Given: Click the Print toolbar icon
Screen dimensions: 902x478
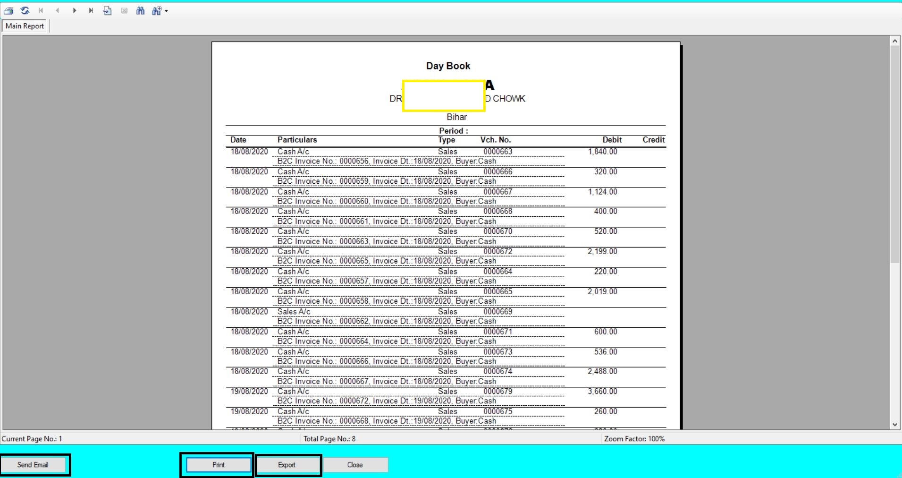Looking at the screenshot, I should click(x=9, y=10).
